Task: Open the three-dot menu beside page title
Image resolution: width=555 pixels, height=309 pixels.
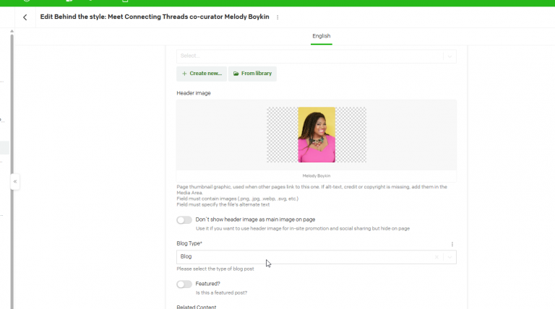Action: click(277, 17)
